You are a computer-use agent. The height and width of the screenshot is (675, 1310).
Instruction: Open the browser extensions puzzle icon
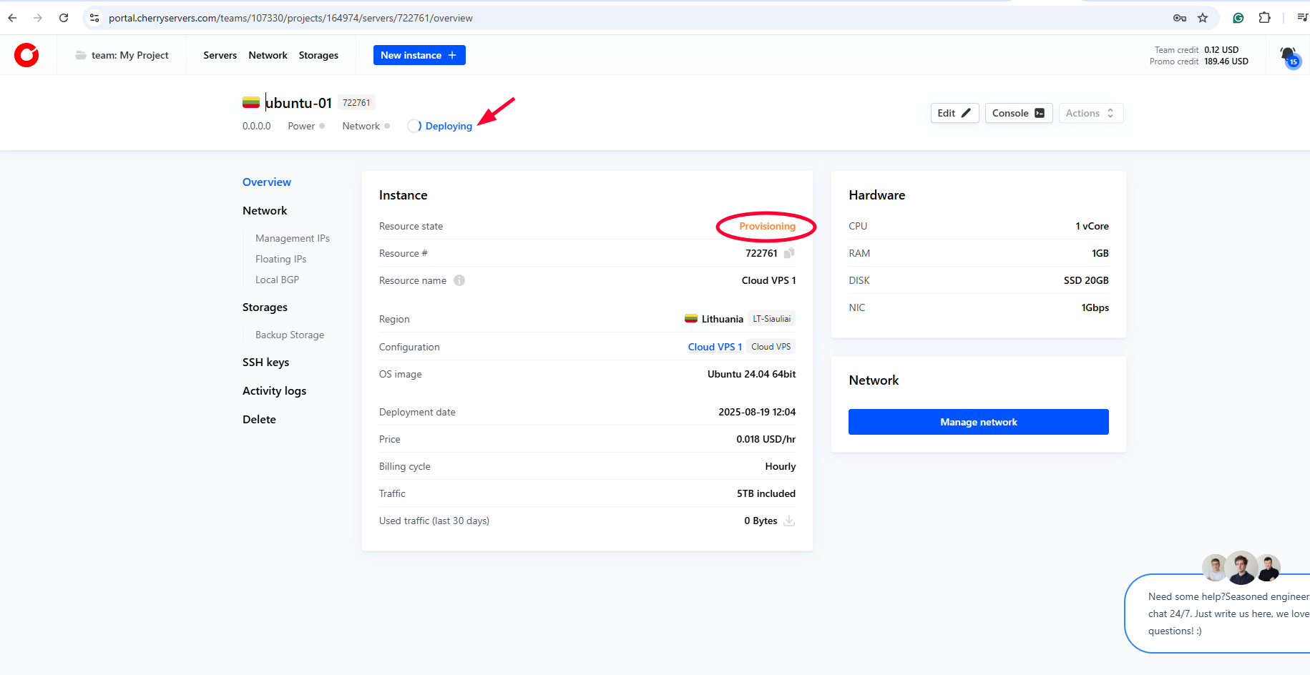pos(1264,18)
